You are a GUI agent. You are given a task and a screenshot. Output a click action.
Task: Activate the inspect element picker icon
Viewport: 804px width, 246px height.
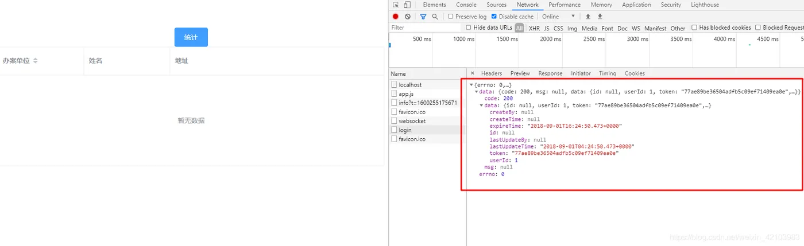pyautogui.click(x=396, y=5)
